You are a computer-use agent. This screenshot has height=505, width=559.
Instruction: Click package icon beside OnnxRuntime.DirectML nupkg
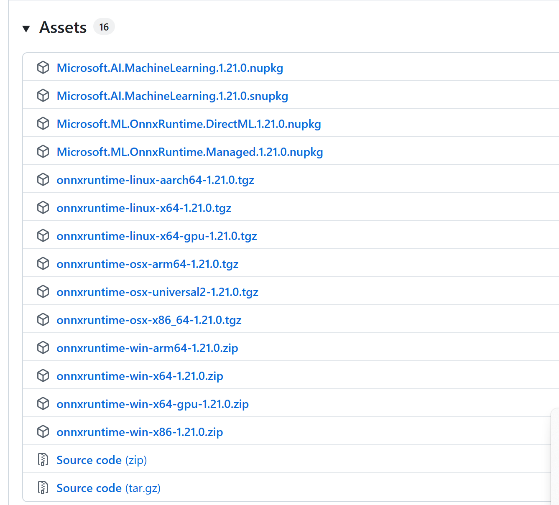43,123
